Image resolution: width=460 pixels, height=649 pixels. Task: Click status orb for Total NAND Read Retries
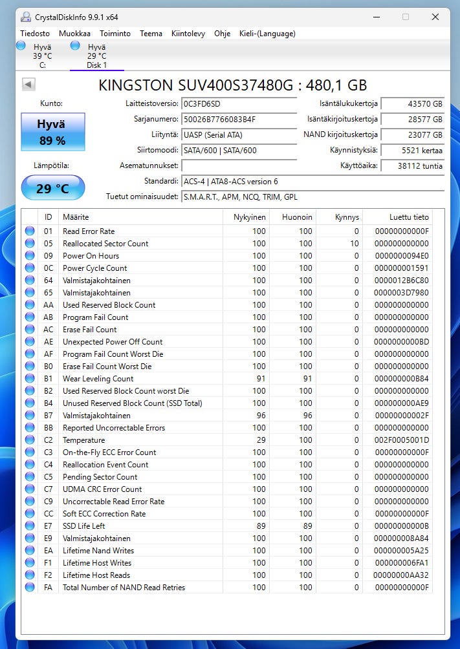[x=30, y=587]
